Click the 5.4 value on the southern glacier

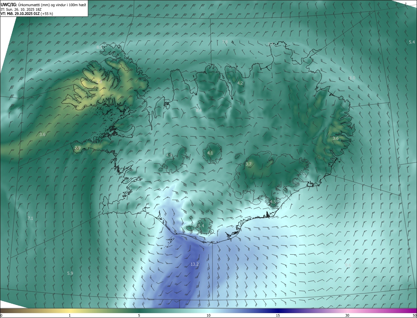pyautogui.click(x=201, y=226)
